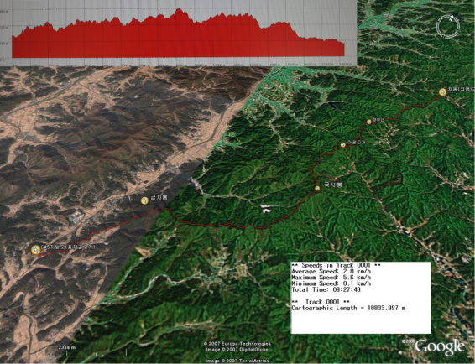The image size is (475, 364).
Task: Click the 'Image © 2007 DigitalGlobe' attribution
Action: pyautogui.click(x=237, y=350)
